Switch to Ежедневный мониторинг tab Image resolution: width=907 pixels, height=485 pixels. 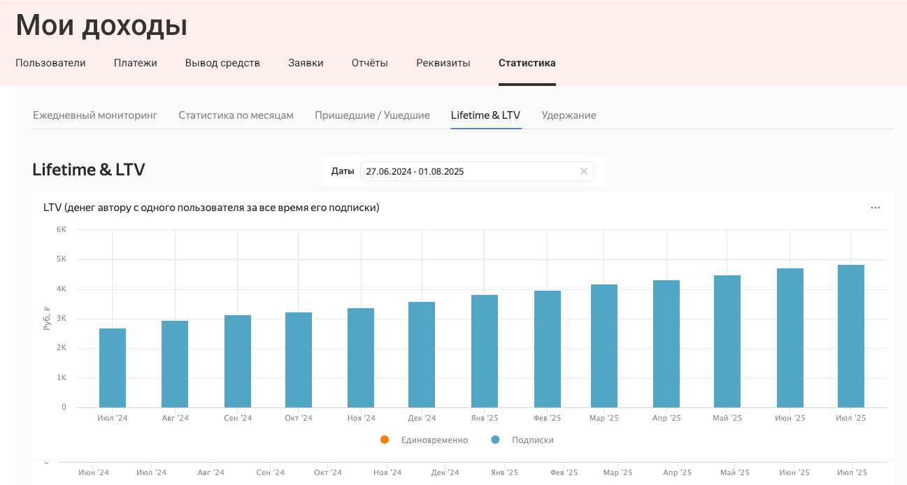click(95, 115)
